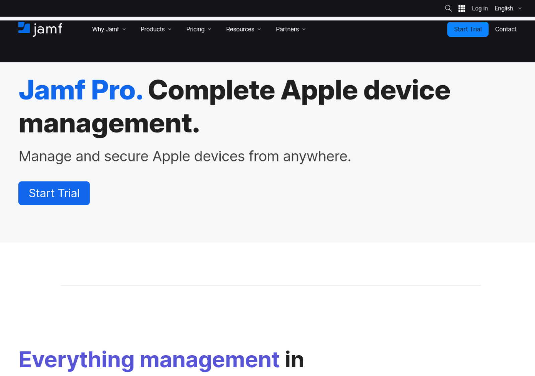This screenshot has height=376, width=535.
Task: Click the Jamf logo
Action: coord(40,29)
